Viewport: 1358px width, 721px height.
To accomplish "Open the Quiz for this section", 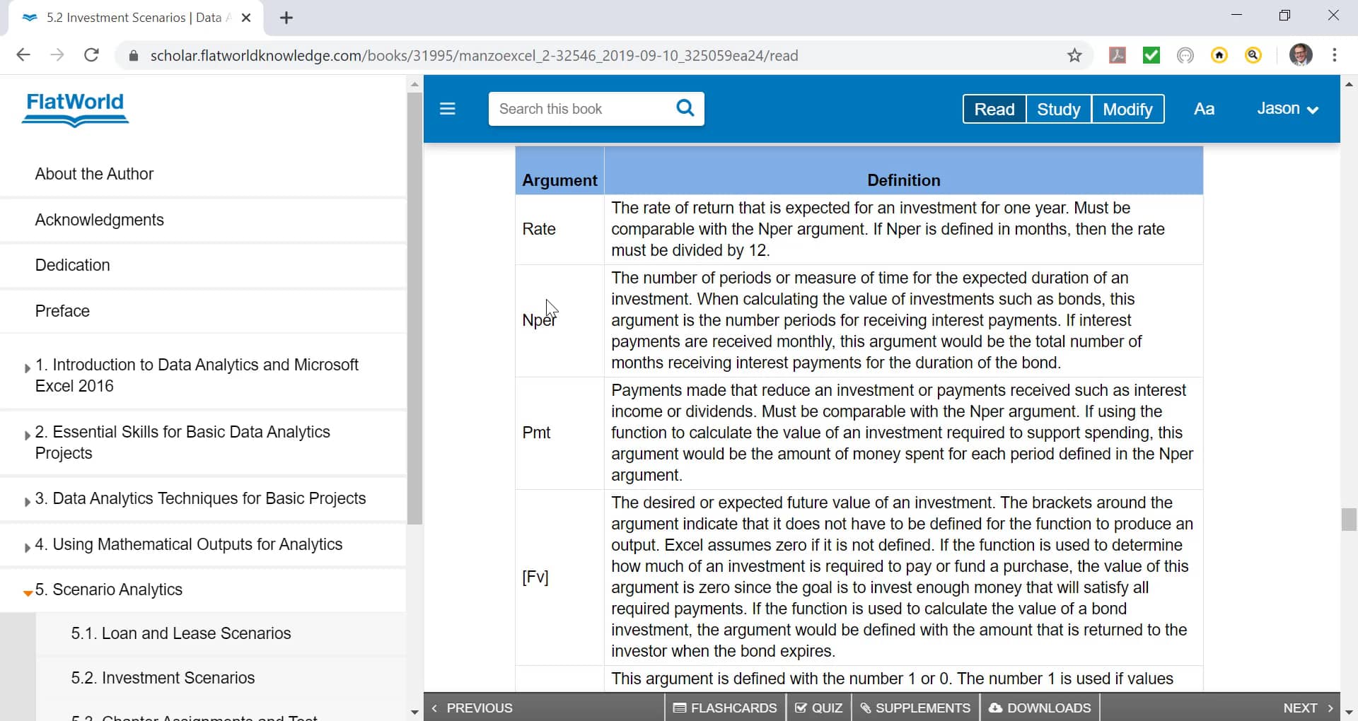I will point(819,708).
